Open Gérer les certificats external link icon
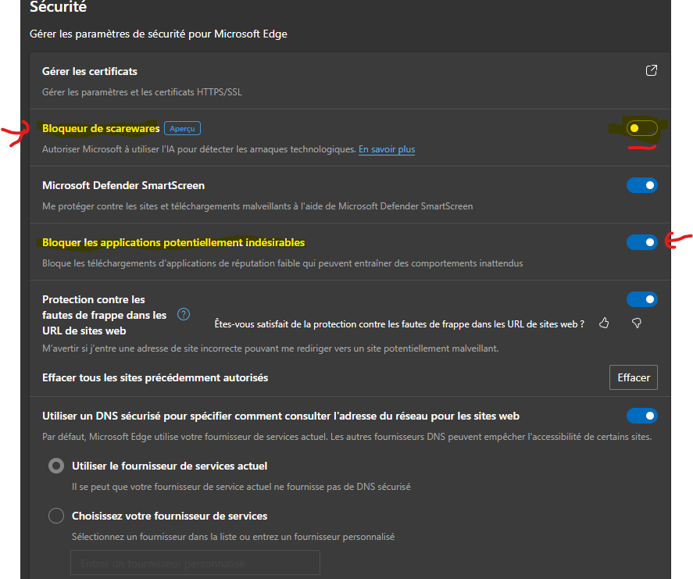Viewport: 693px width, 579px height. point(651,71)
